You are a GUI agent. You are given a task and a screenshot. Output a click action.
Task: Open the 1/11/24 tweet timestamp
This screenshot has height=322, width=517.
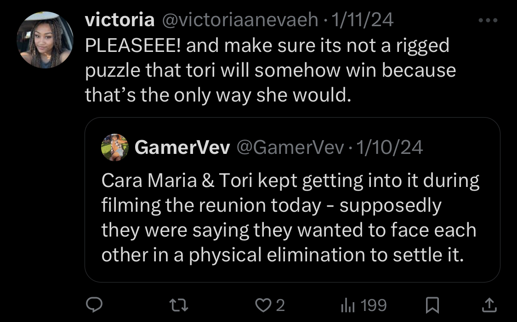(363, 20)
